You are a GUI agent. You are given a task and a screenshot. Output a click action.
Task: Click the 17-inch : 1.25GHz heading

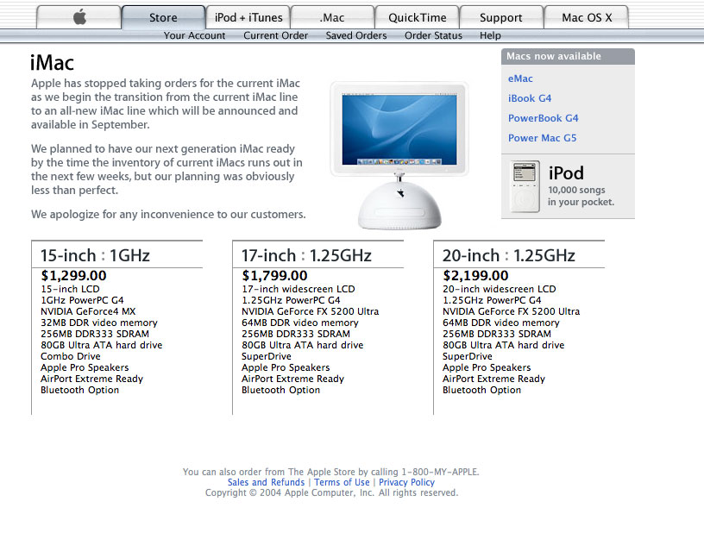(306, 255)
